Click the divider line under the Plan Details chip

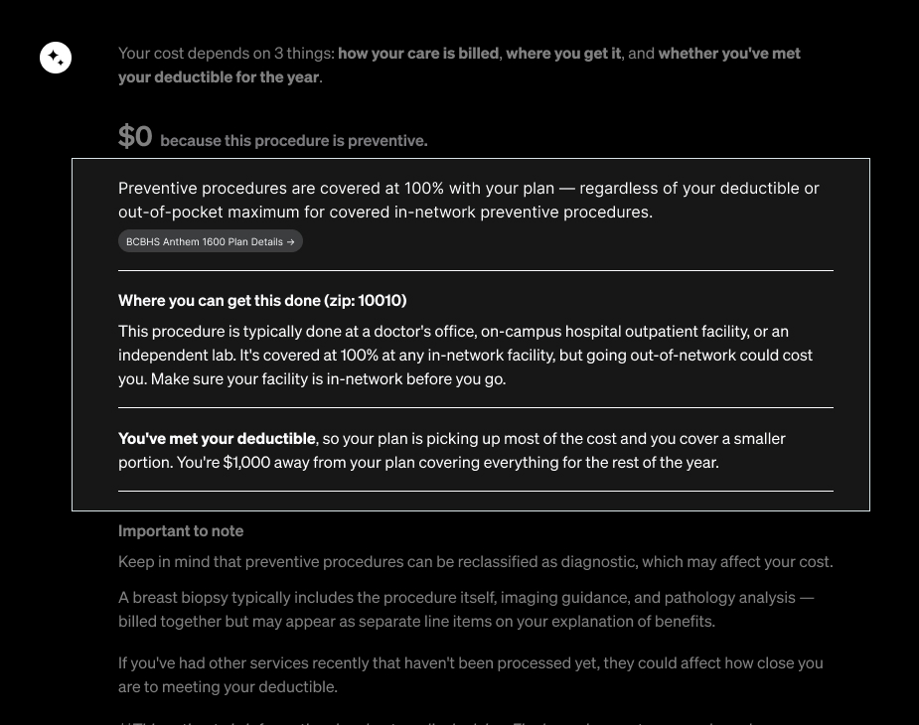[476, 271]
